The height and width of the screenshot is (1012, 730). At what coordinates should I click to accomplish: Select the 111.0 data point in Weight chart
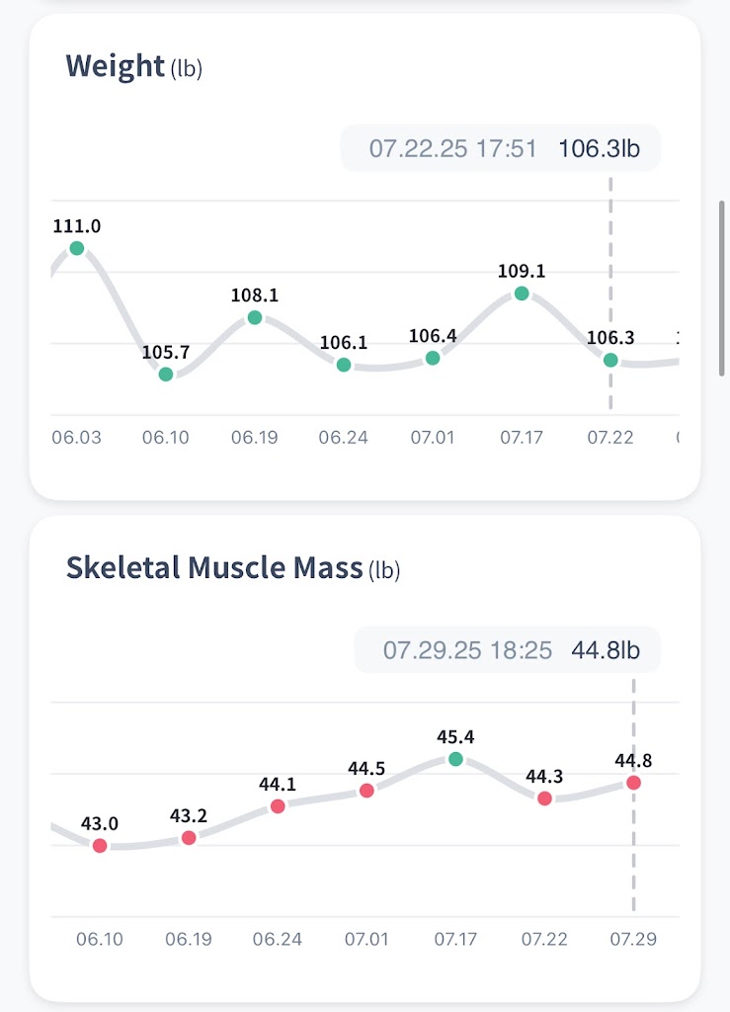pos(77,248)
